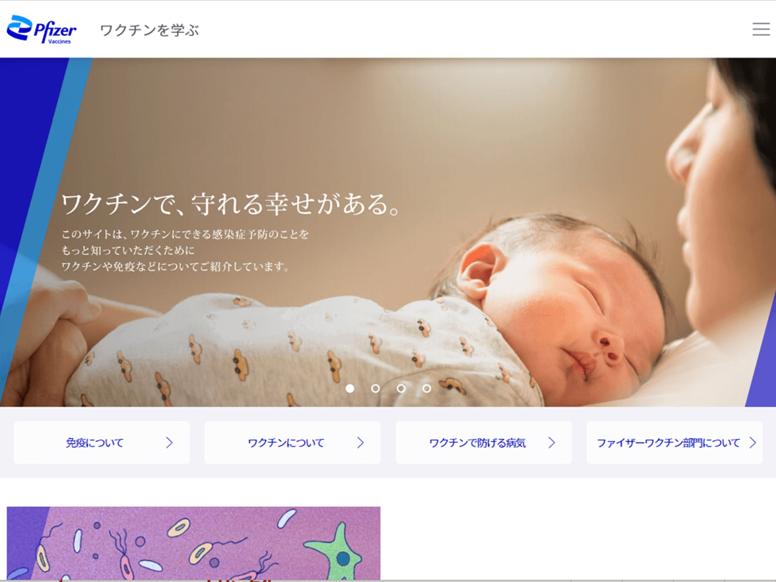The width and height of the screenshot is (776, 582).
Task: Click the arrow beside ファイザーワクチン部門について
Action: point(752,442)
